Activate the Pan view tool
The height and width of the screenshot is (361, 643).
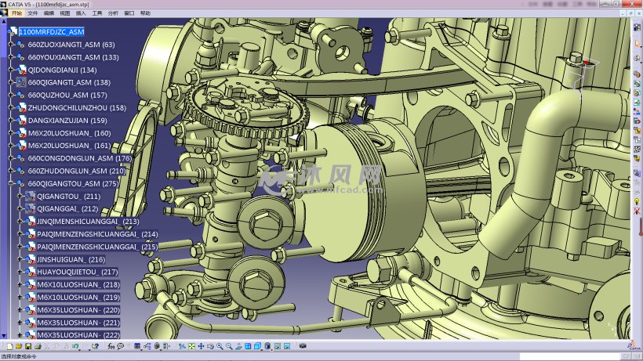point(201,346)
